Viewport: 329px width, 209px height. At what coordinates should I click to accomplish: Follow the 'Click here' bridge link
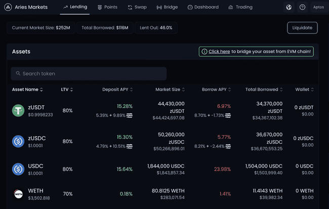coord(219,52)
